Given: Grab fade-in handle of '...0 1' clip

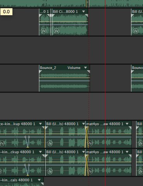Looking at the screenshot, I should (40, 16).
